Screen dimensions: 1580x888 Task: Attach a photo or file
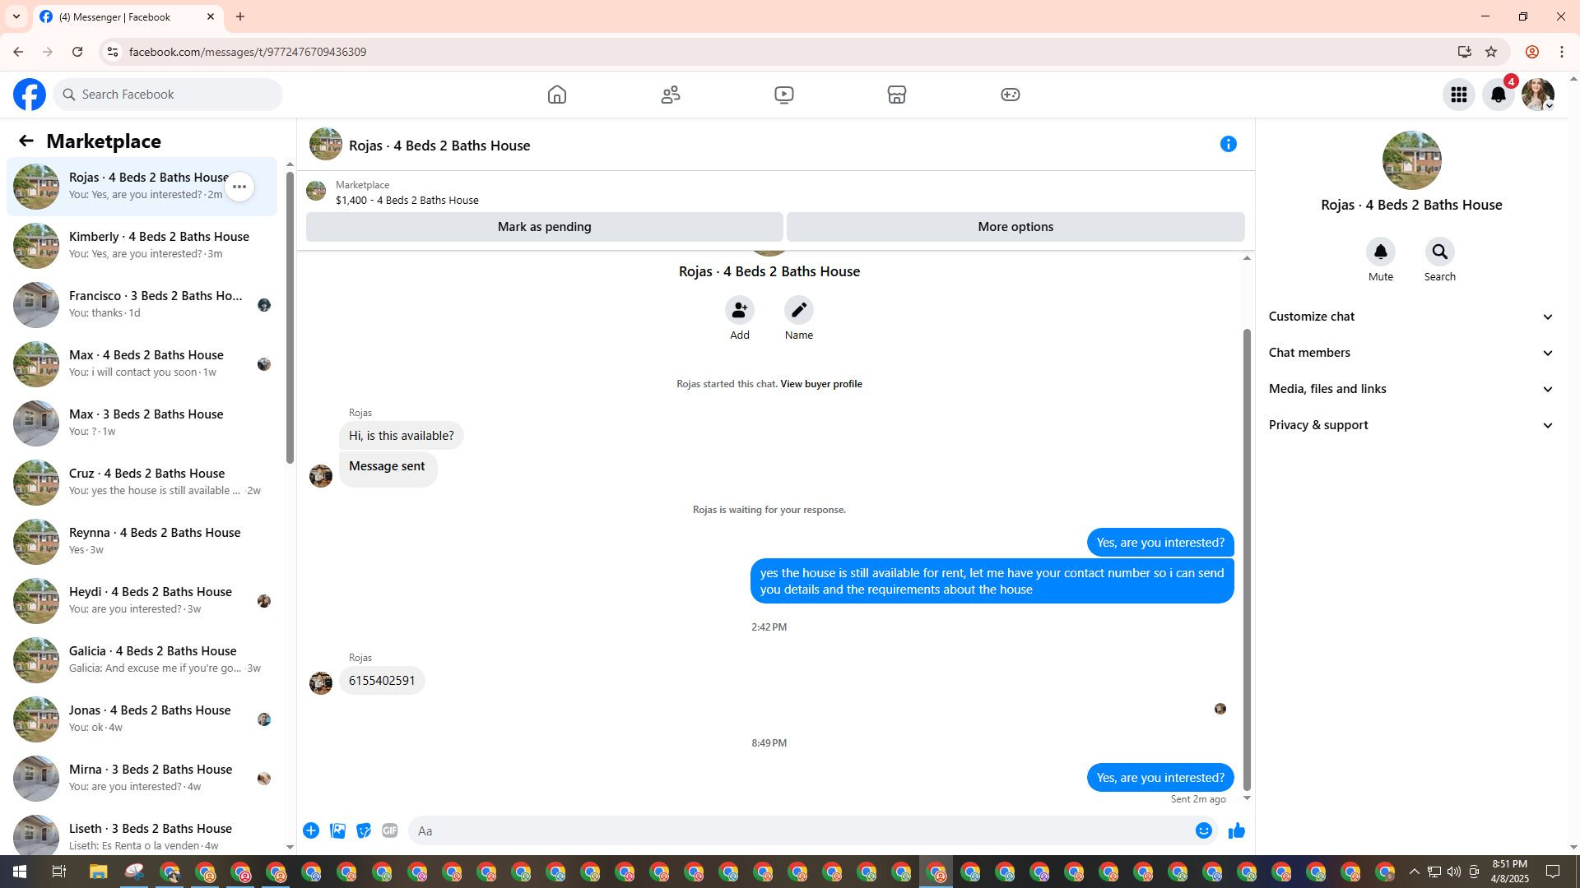[x=337, y=831]
